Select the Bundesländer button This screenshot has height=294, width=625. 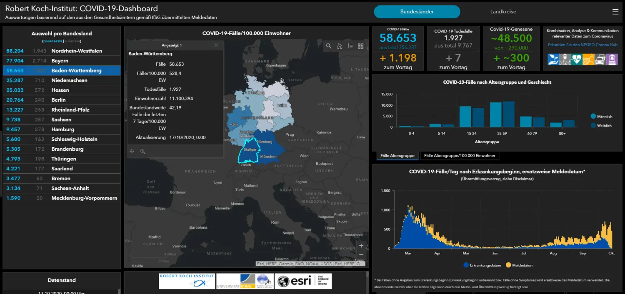417,12
